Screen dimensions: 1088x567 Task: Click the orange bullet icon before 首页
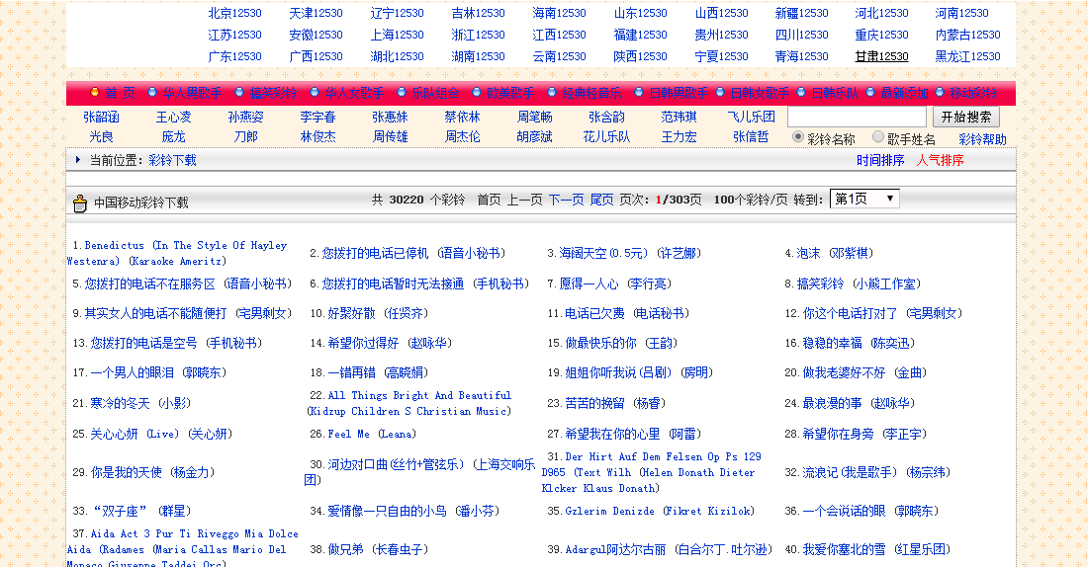pos(95,93)
